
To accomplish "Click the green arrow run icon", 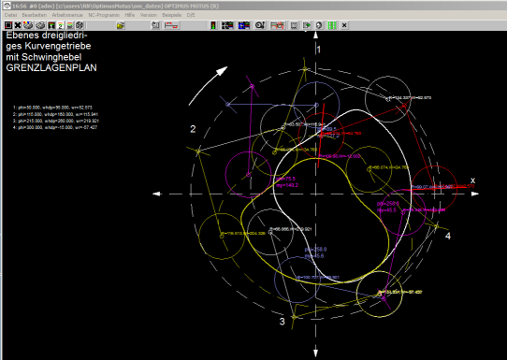I will [x=307, y=25].
